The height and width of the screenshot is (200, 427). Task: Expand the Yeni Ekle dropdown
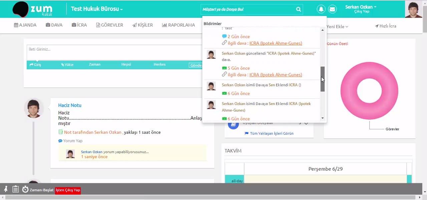coord(337,26)
